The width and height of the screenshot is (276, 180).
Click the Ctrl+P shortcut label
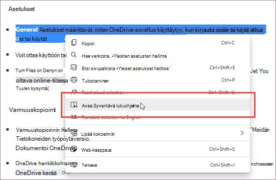(x=228, y=80)
